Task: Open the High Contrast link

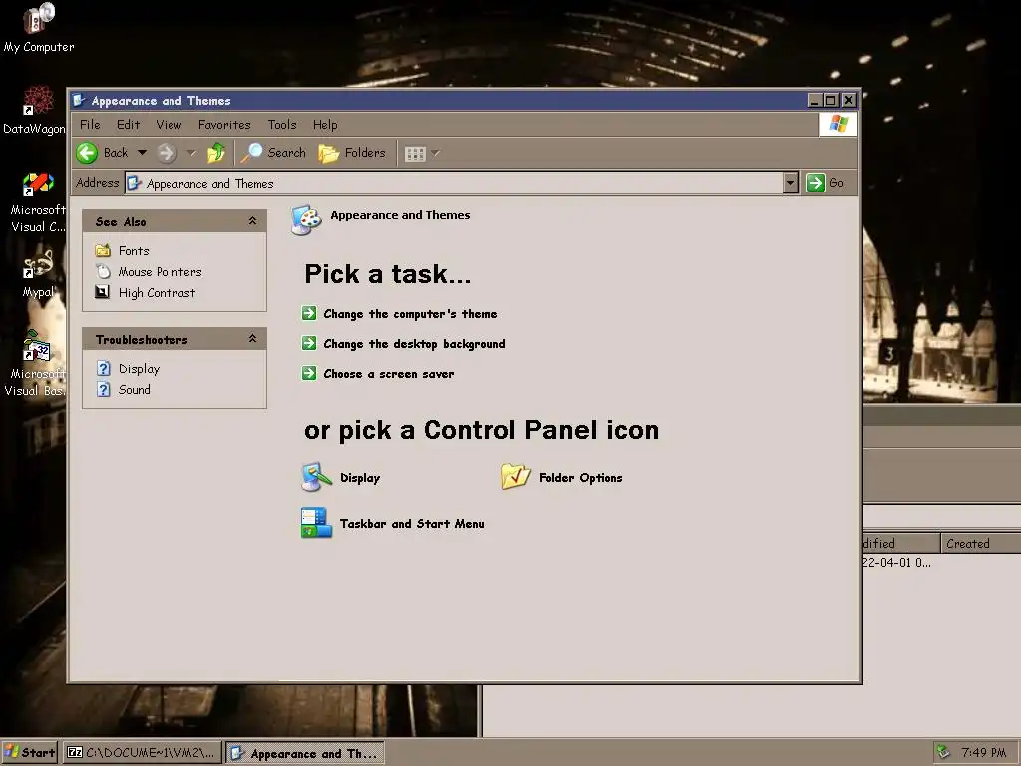Action: (x=157, y=293)
